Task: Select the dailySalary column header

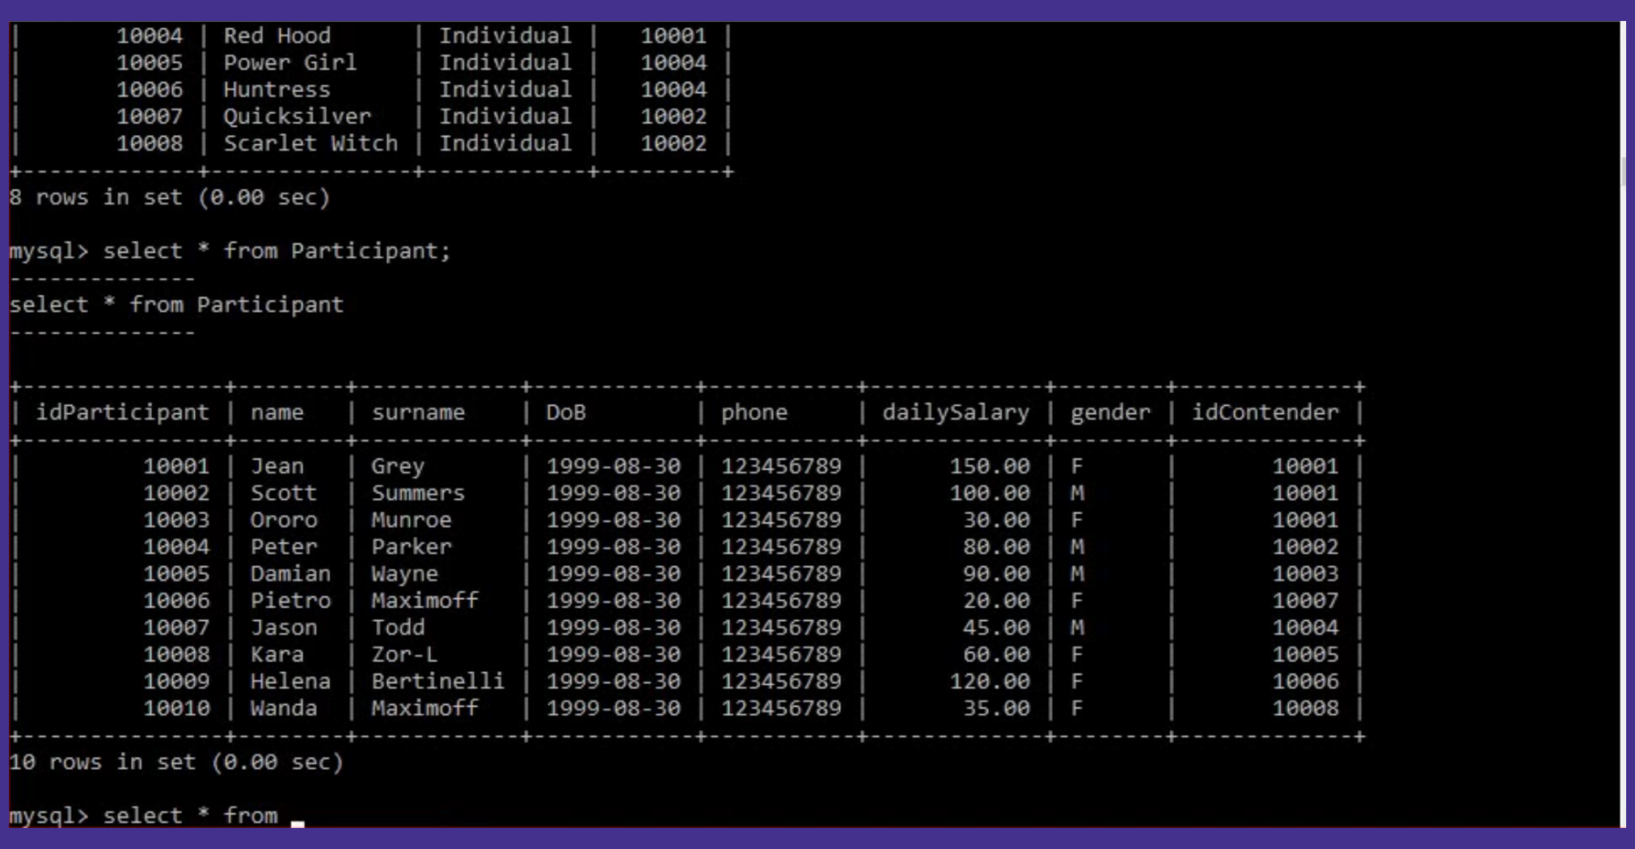Action: [956, 412]
